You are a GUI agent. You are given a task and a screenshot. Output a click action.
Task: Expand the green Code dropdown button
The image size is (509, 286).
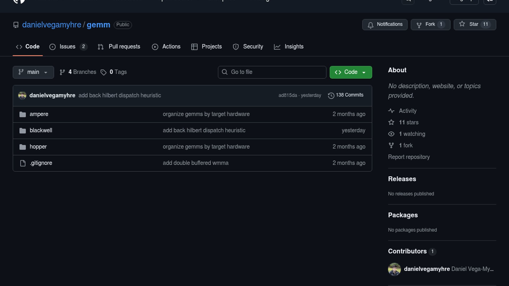click(x=350, y=72)
